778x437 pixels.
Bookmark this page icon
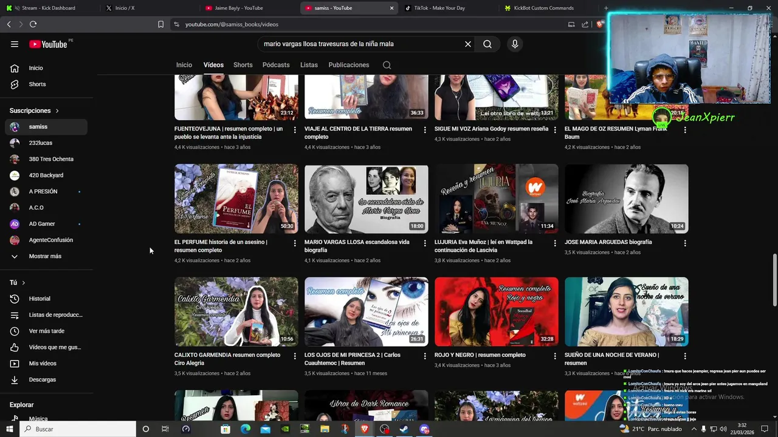[x=160, y=24]
